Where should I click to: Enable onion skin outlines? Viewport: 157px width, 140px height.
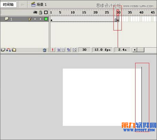[x=63, y=50]
